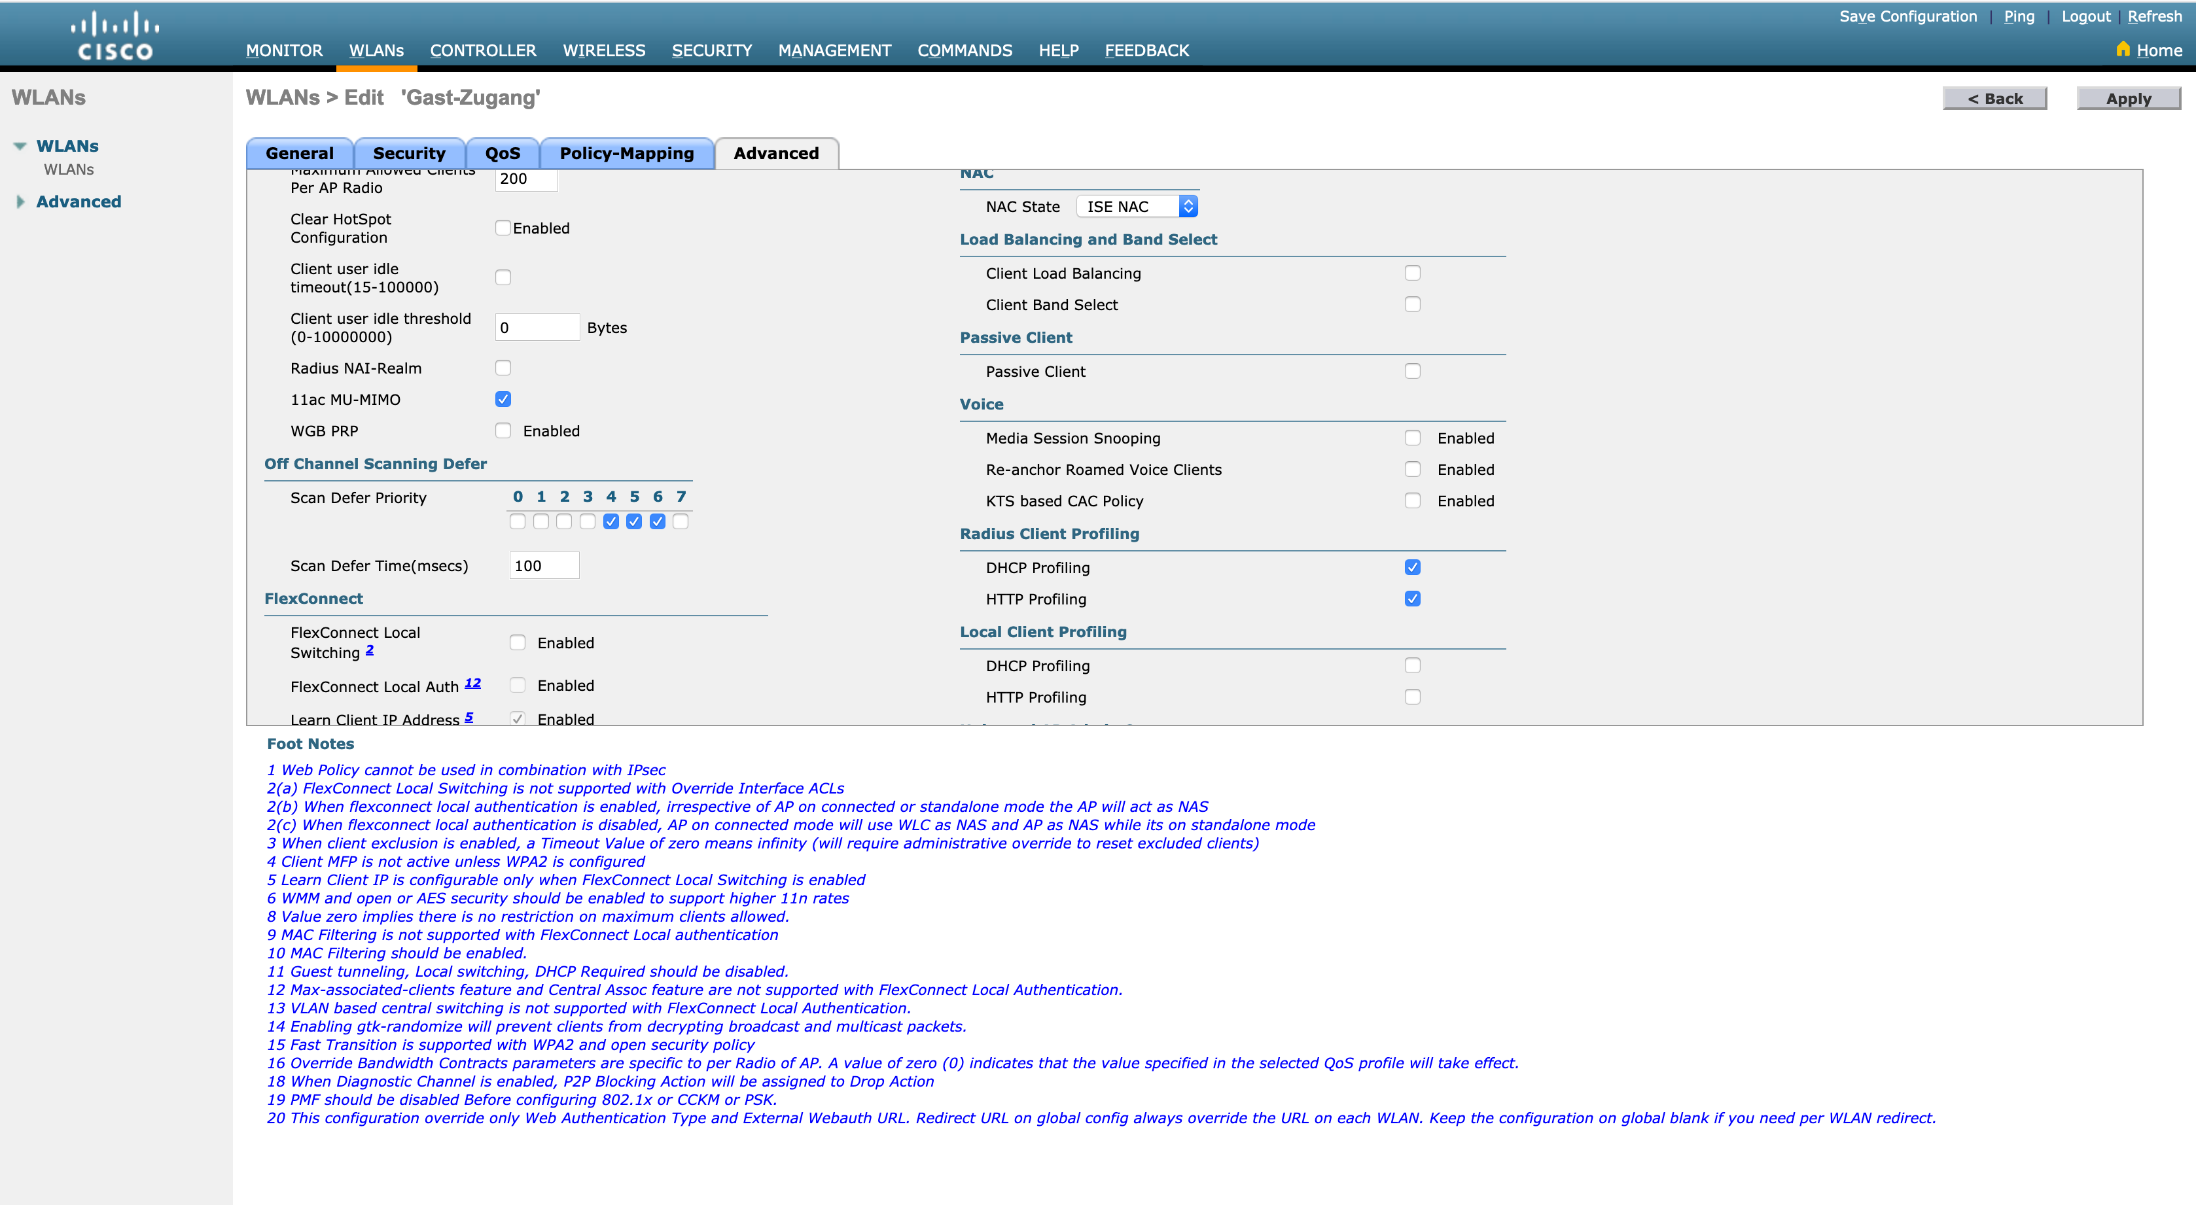
Task: Enable FlexConnect Local Switching checkbox
Action: (x=518, y=642)
